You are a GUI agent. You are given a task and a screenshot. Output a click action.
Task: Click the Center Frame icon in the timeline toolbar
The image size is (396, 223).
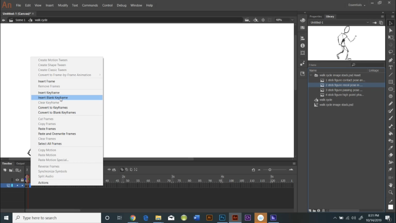[x=109, y=169]
